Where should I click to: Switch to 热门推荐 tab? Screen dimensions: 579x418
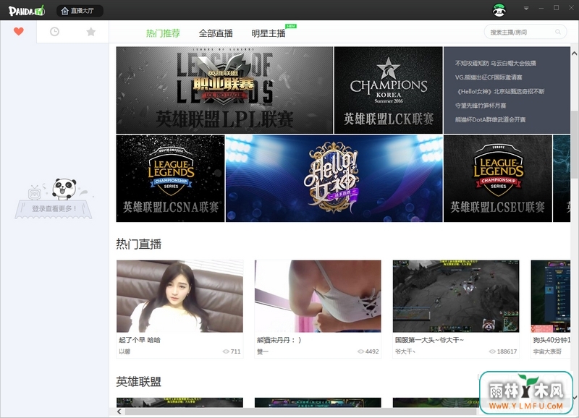click(x=163, y=33)
